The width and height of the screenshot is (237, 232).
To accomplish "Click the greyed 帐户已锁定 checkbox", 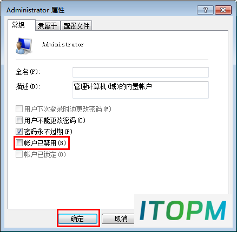I will (x=19, y=154).
